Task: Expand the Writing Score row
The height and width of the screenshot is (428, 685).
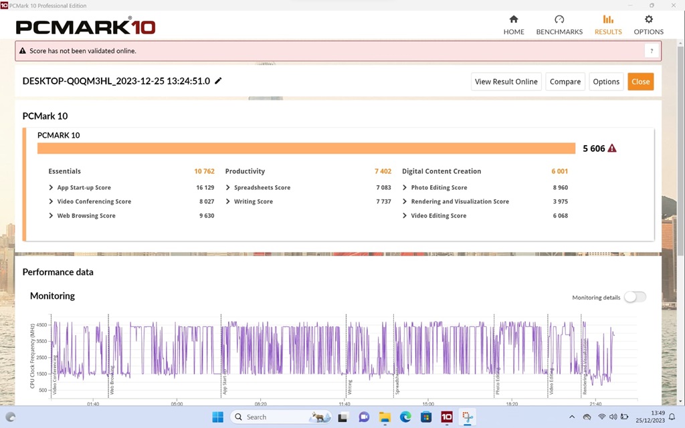Action: [x=227, y=201]
